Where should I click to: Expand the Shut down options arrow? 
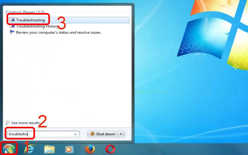(121, 134)
